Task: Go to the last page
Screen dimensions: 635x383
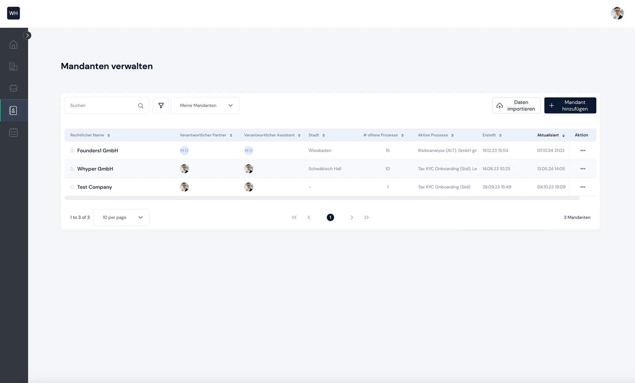Action: (x=367, y=217)
